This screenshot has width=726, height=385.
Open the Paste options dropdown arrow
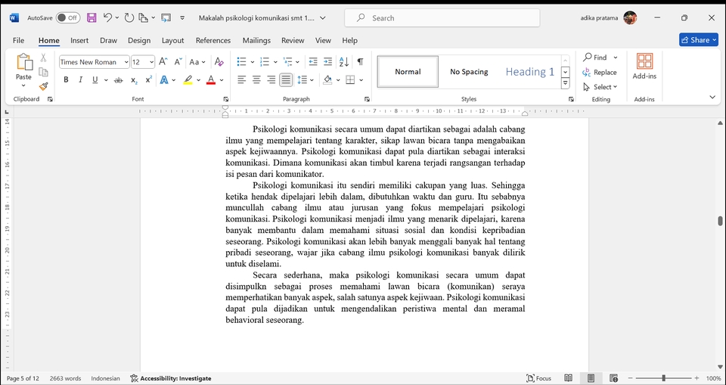pos(23,86)
